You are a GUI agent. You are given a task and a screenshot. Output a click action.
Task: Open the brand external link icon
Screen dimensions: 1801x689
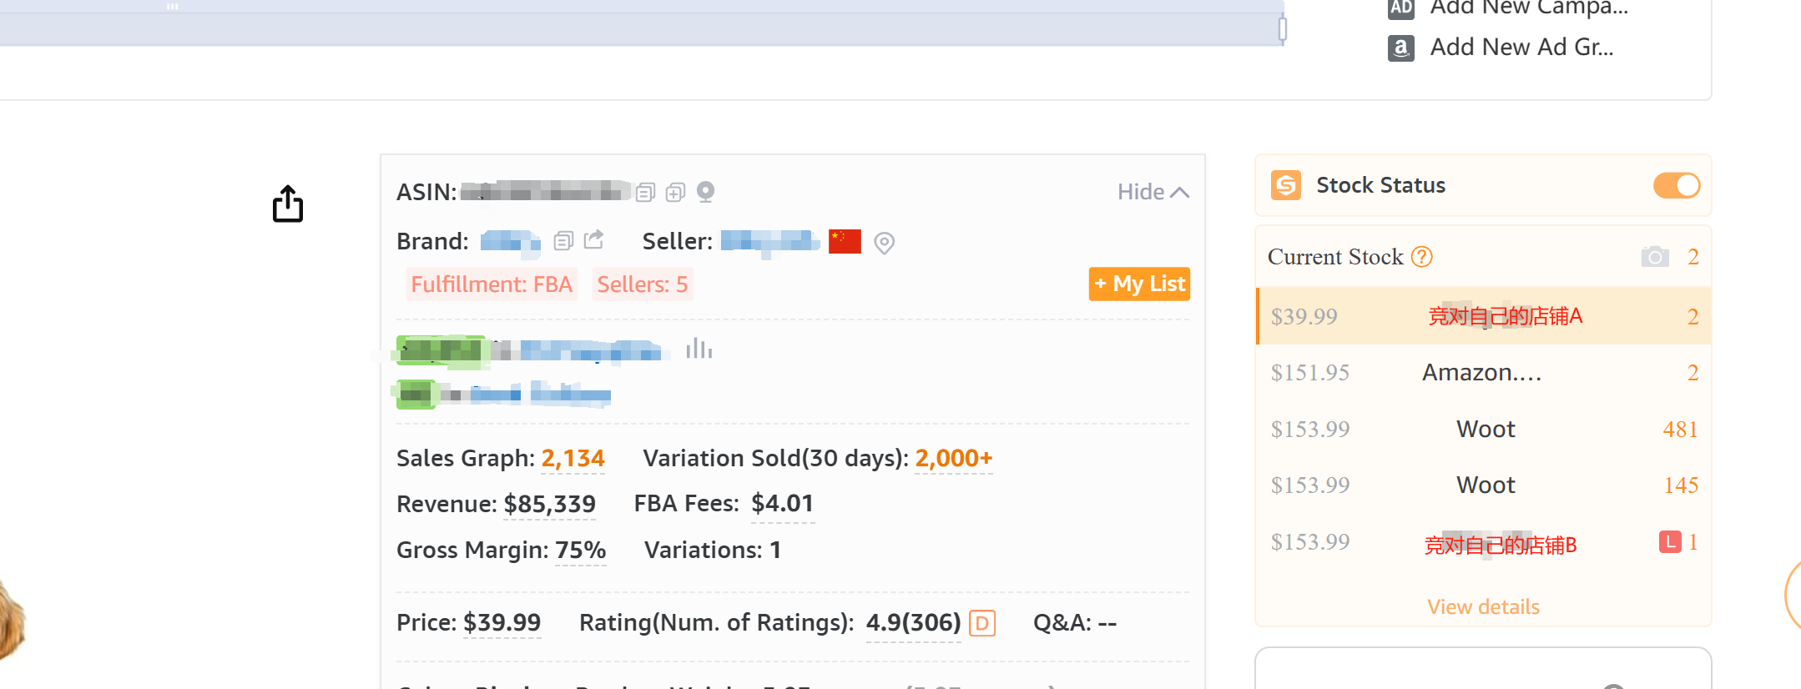(x=593, y=239)
